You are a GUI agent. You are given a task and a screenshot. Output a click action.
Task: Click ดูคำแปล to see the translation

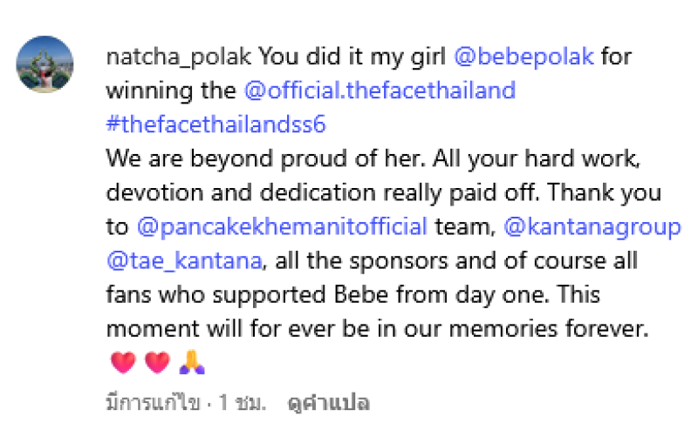[x=332, y=403]
